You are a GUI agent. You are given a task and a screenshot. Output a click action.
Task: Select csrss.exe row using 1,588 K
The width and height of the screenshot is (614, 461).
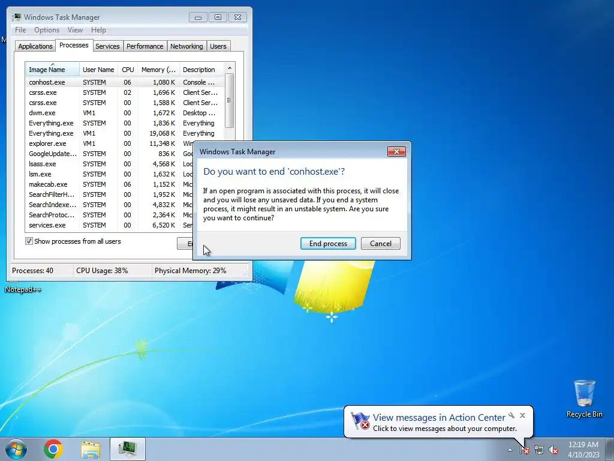tap(125, 103)
